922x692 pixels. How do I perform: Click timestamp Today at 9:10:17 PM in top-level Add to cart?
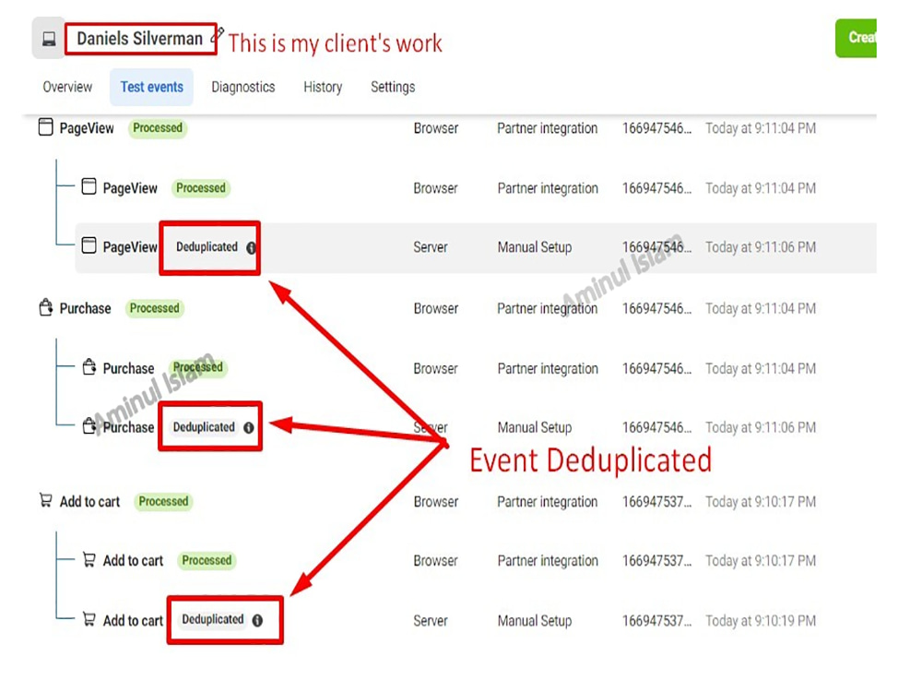(761, 502)
